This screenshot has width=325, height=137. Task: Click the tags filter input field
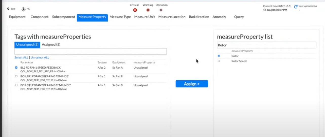[x=91, y=51]
